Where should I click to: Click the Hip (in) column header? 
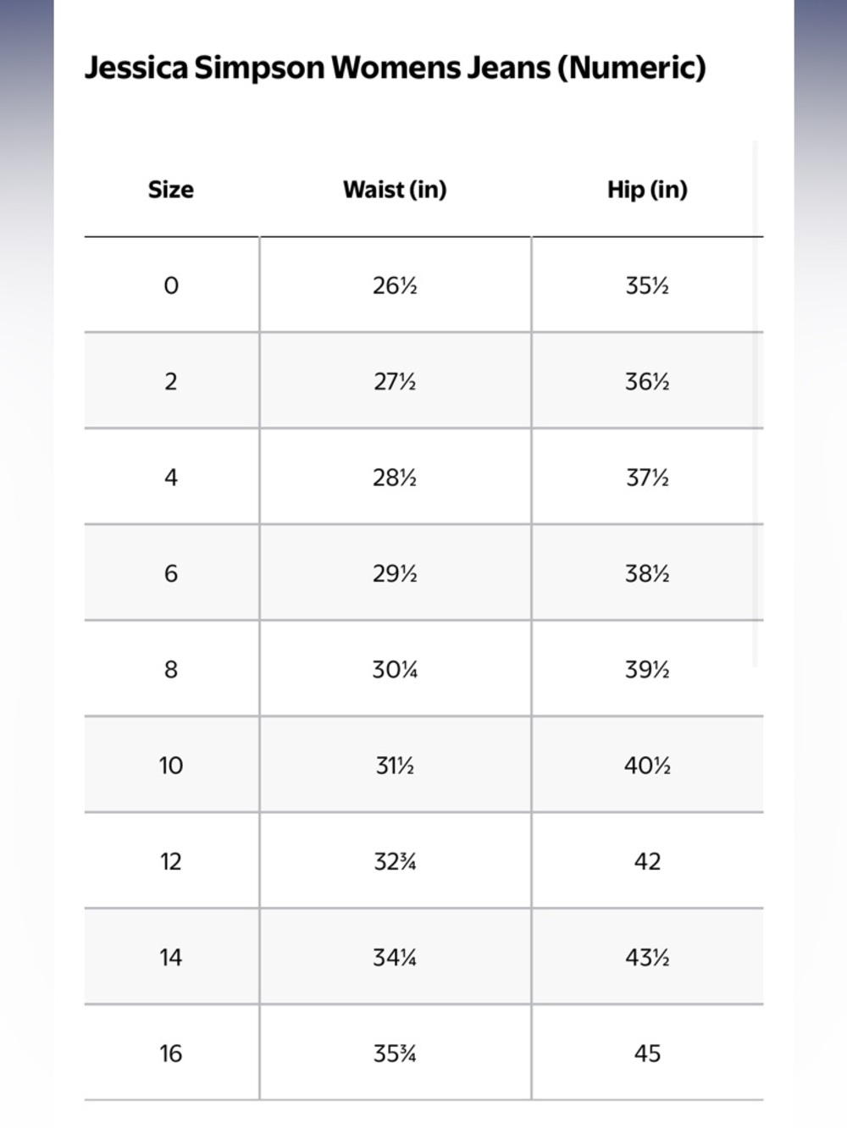tap(647, 189)
